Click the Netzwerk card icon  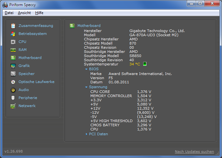tap(13, 106)
